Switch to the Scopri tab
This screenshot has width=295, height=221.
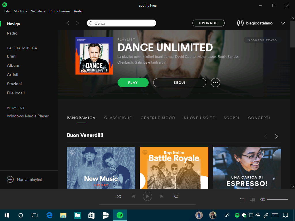coord(231,118)
